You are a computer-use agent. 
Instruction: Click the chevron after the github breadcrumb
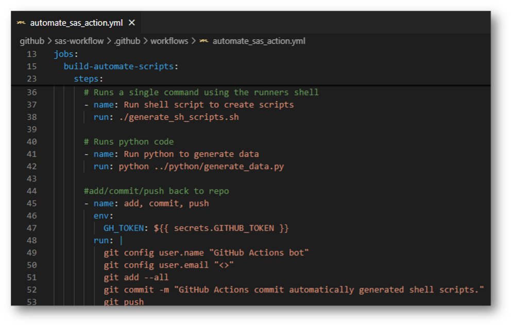[x=49, y=41]
